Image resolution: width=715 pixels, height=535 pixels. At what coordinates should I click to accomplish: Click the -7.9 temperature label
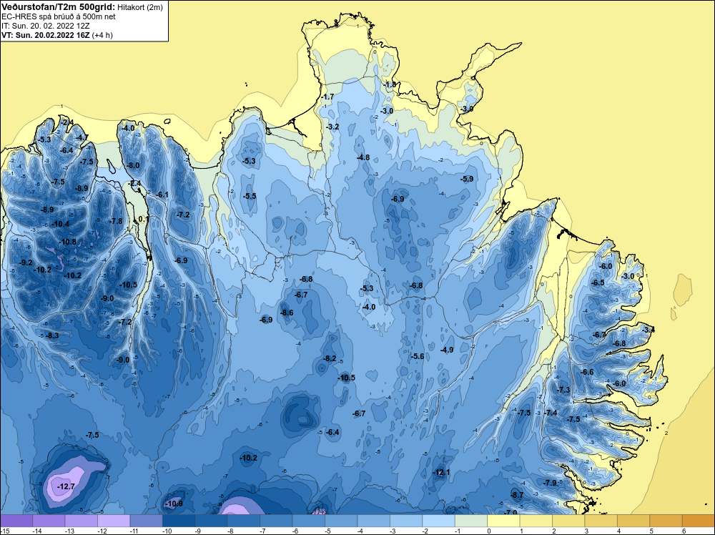tap(551, 483)
